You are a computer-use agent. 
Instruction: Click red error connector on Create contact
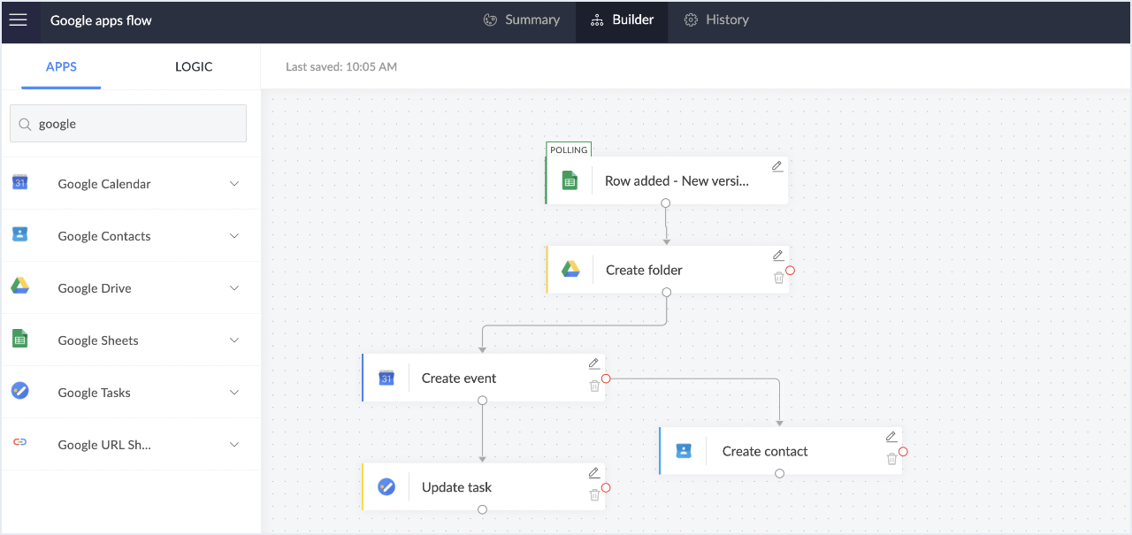click(x=903, y=452)
